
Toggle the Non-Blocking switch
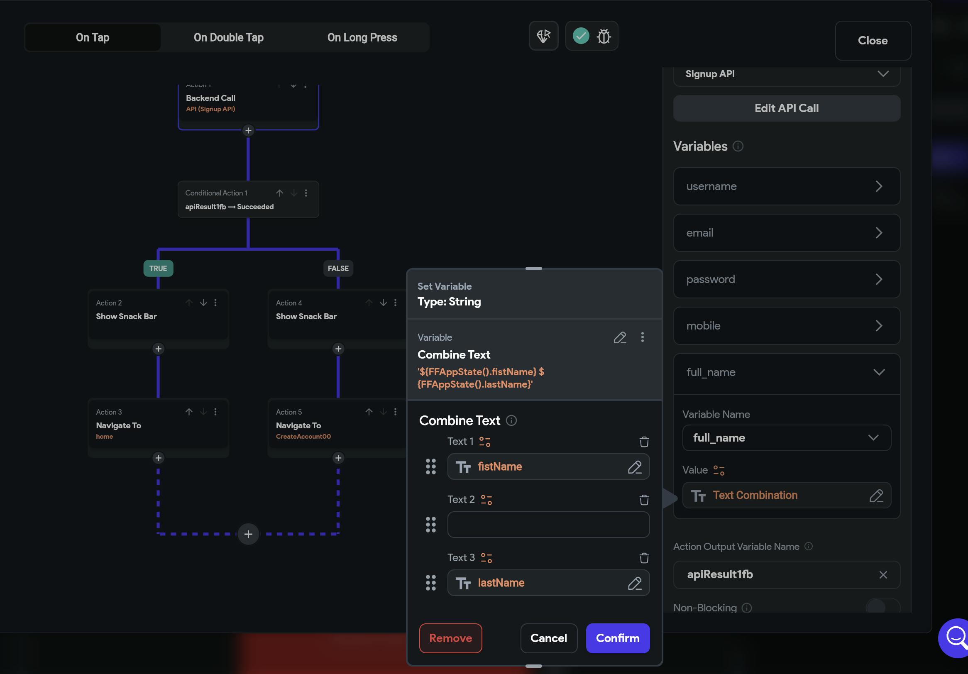click(882, 607)
